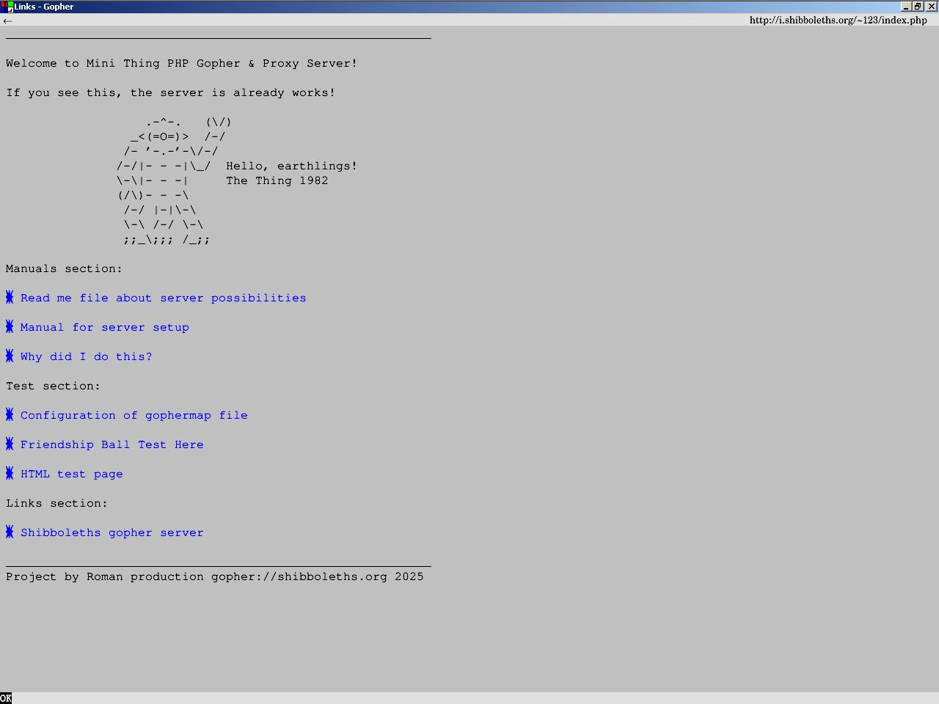Click the bullet icon next to Why did I do this
The width and height of the screenshot is (939, 704).
(10, 356)
